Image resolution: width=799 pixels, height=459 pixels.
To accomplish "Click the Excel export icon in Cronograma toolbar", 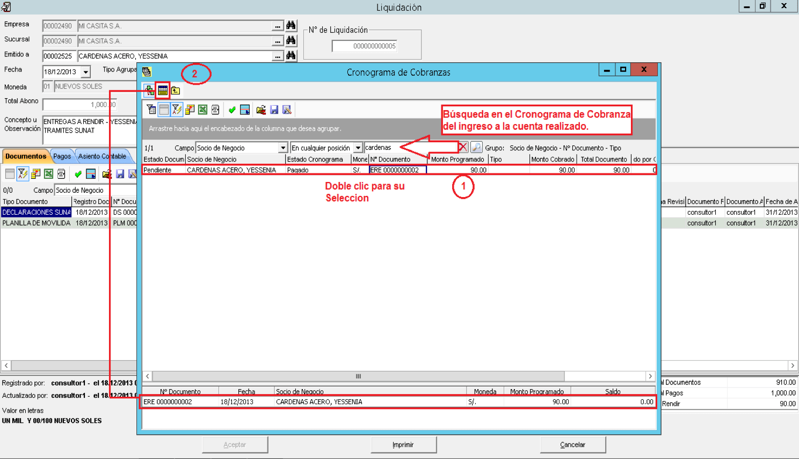I will [x=202, y=110].
